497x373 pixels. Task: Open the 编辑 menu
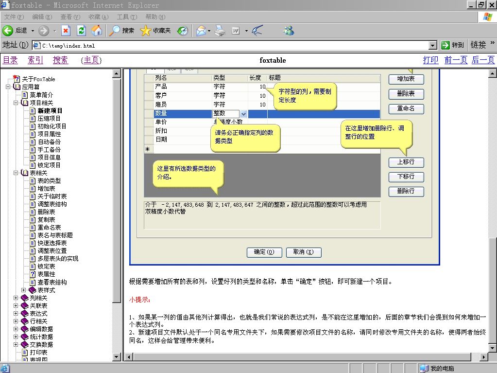[42, 17]
